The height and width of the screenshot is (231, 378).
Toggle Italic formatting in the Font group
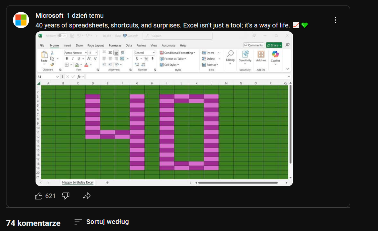click(73, 59)
